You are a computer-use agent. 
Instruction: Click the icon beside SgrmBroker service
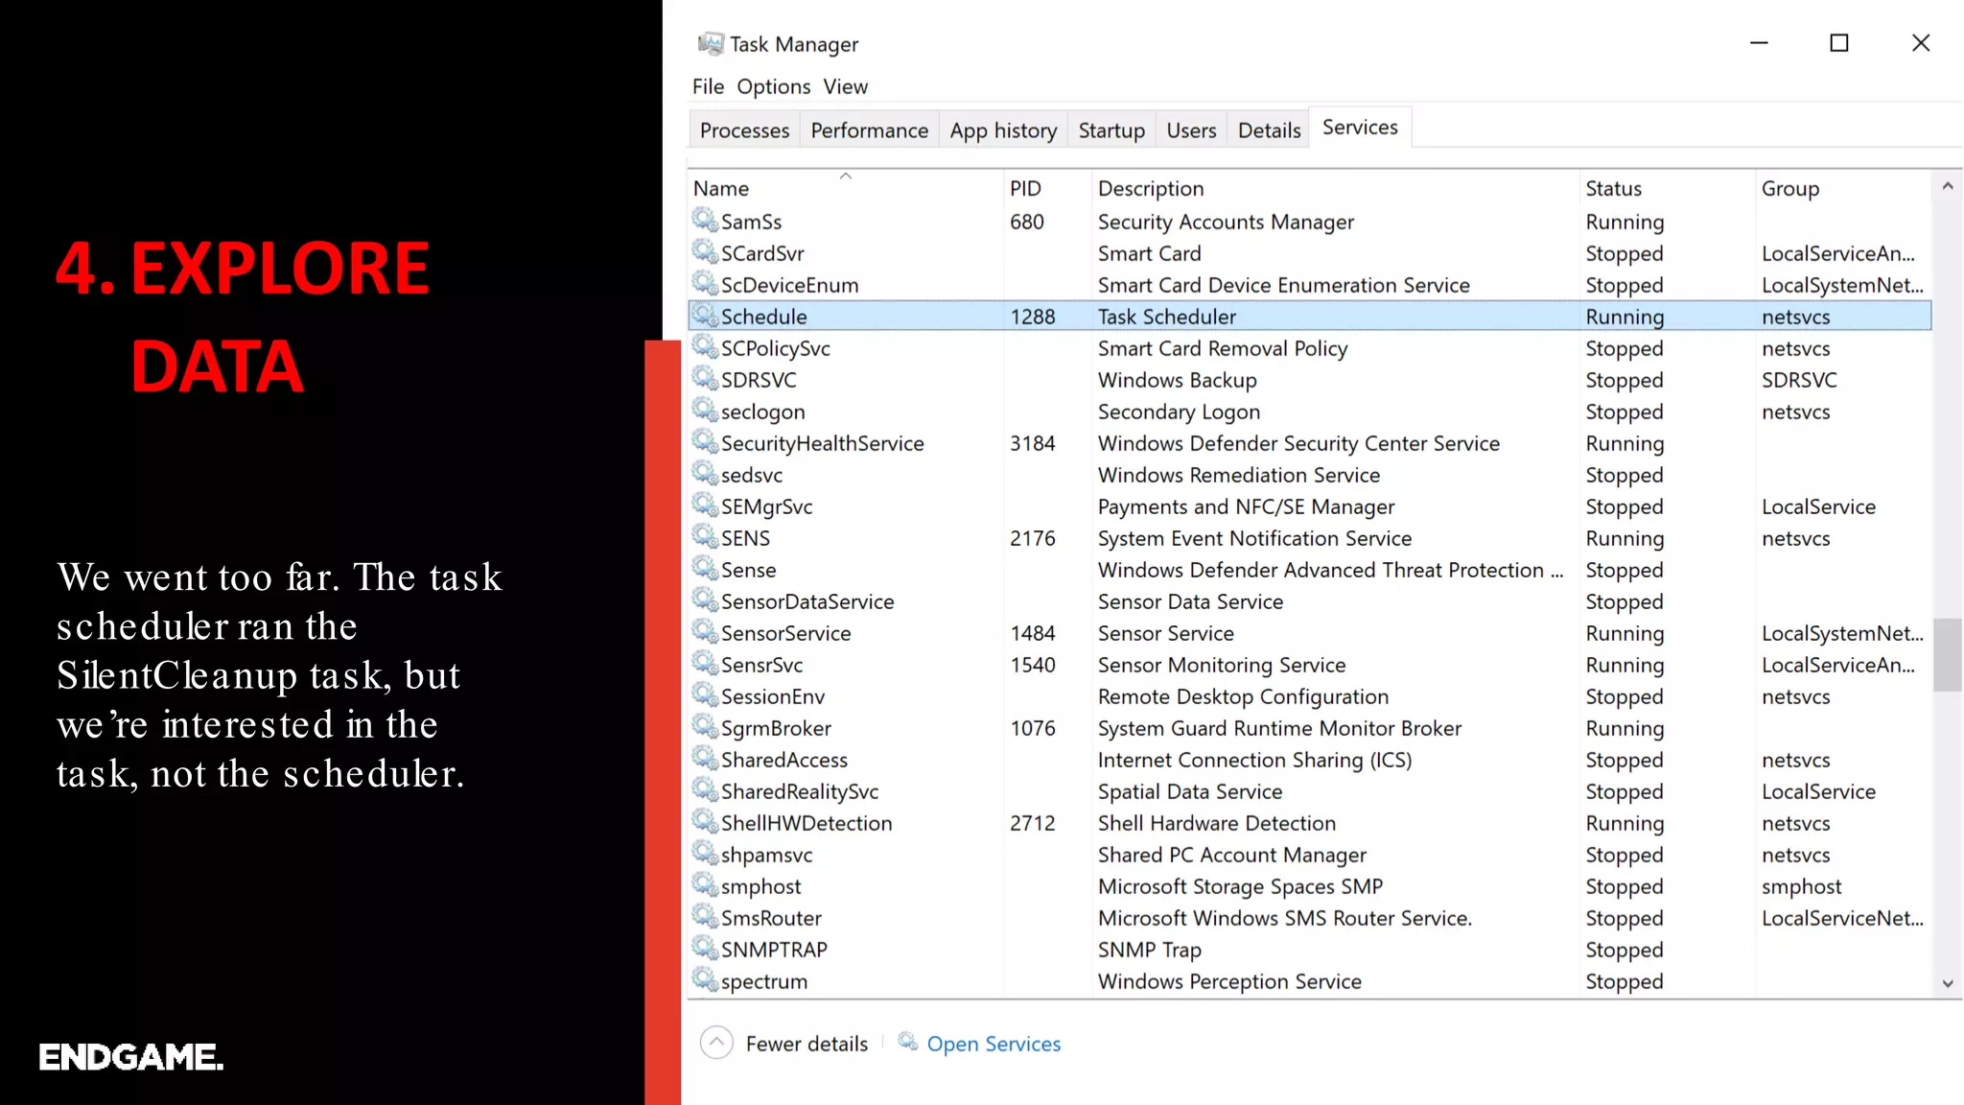706,727
